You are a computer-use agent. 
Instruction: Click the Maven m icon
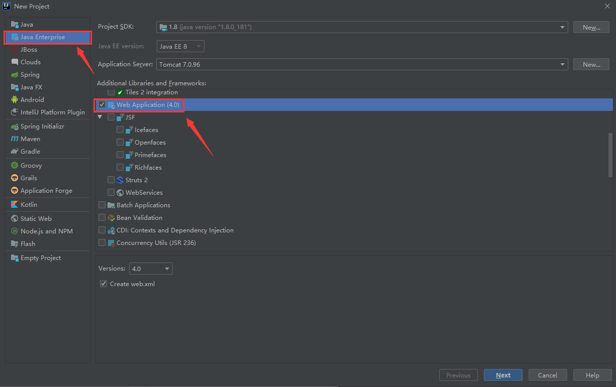coord(15,139)
